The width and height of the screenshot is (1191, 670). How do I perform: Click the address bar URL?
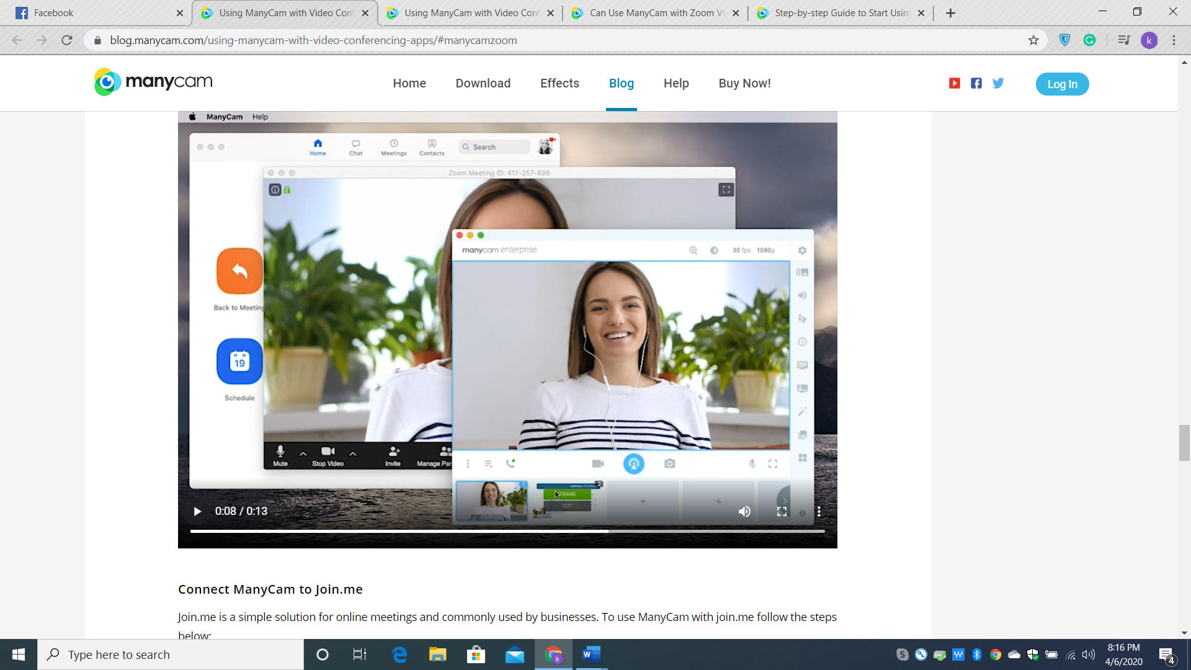(x=313, y=40)
